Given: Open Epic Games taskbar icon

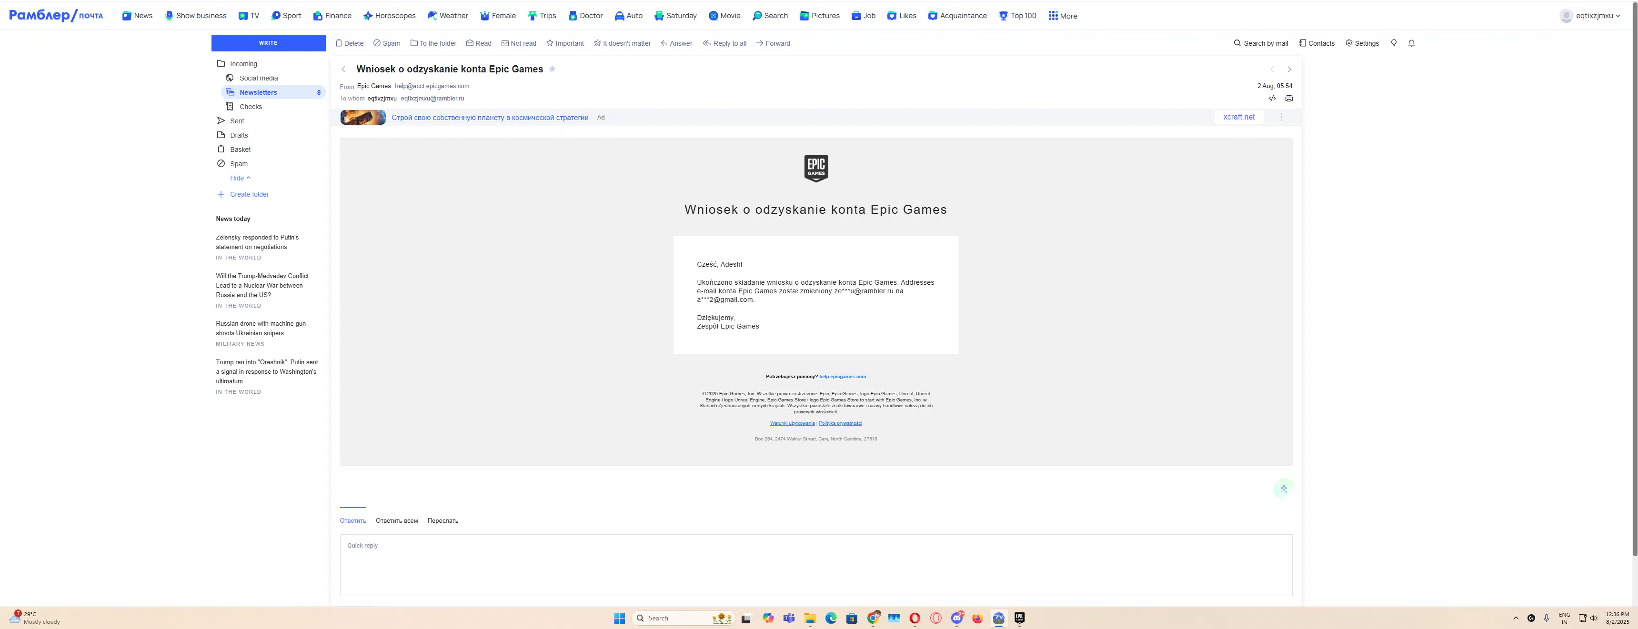Looking at the screenshot, I should 1019,618.
